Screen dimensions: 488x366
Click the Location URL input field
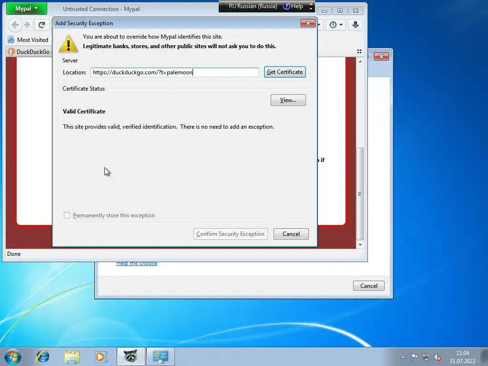(x=174, y=72)
